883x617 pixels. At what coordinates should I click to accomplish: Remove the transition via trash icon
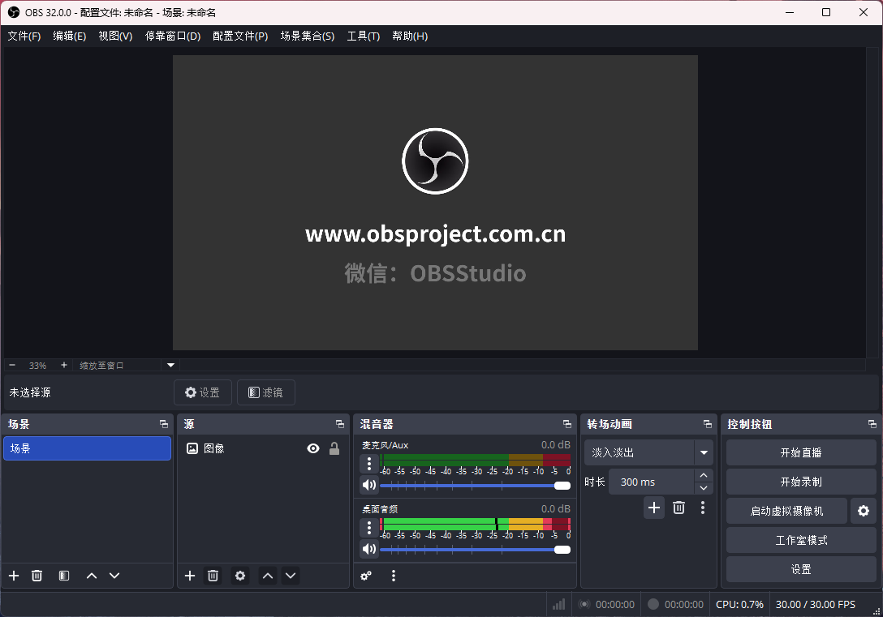pyautogui.click(x=678, y=508)
